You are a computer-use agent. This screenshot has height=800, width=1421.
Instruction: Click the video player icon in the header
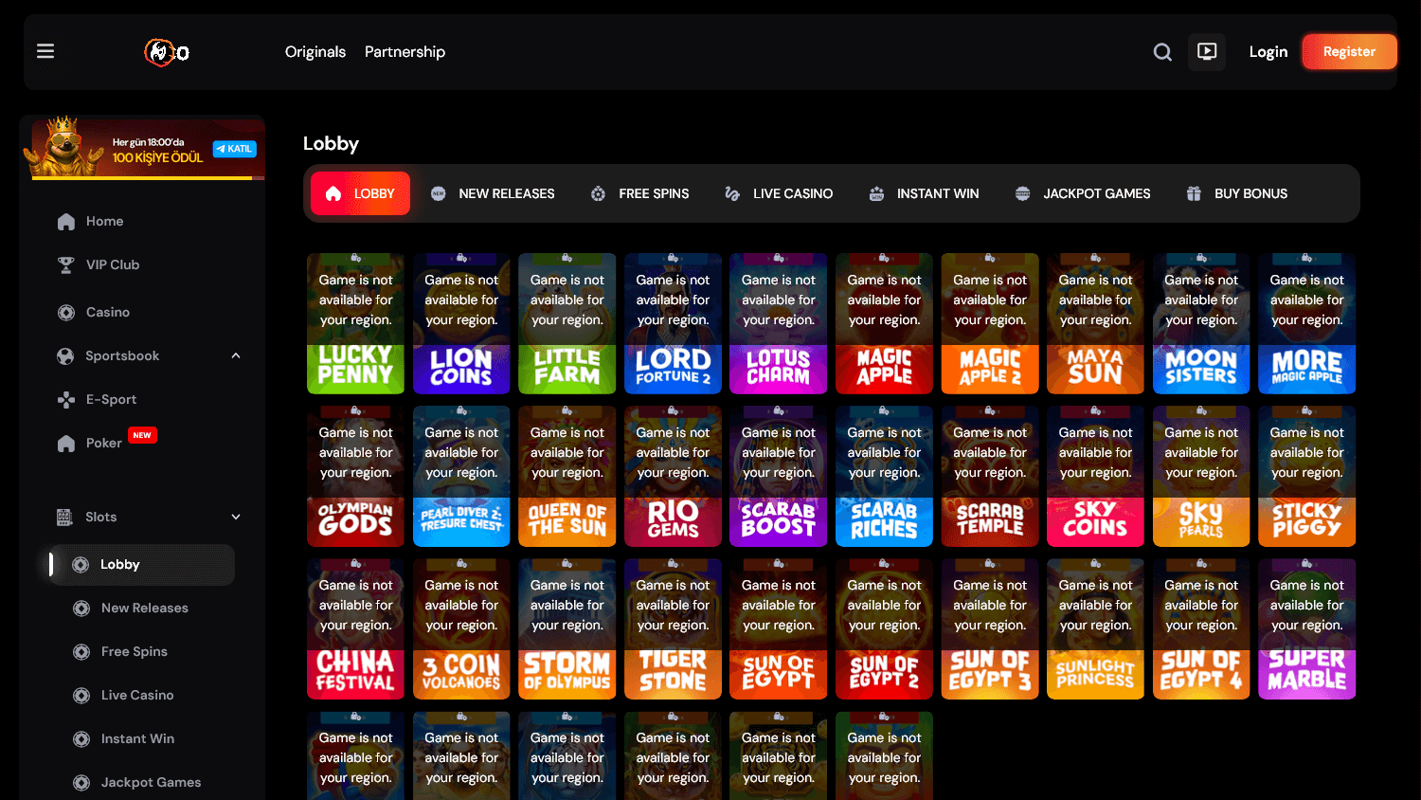pos(1206,51)
